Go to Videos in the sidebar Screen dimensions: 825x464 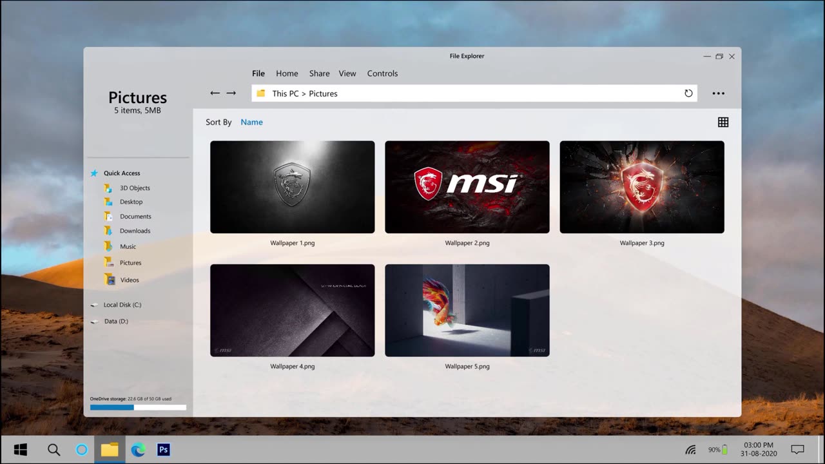click(130, 280)
